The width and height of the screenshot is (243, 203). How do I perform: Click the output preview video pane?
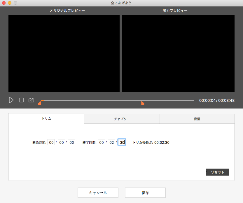pos(178,53)
